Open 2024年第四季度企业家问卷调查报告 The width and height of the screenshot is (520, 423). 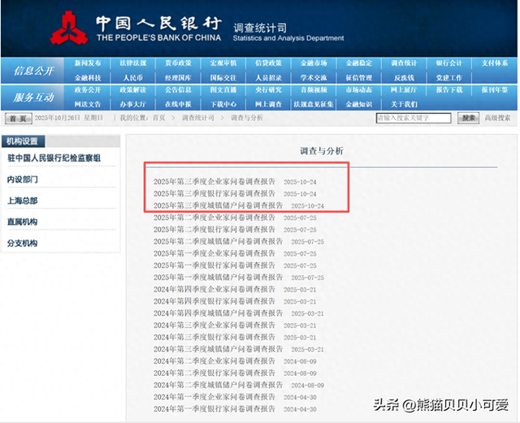coord(214,290)
